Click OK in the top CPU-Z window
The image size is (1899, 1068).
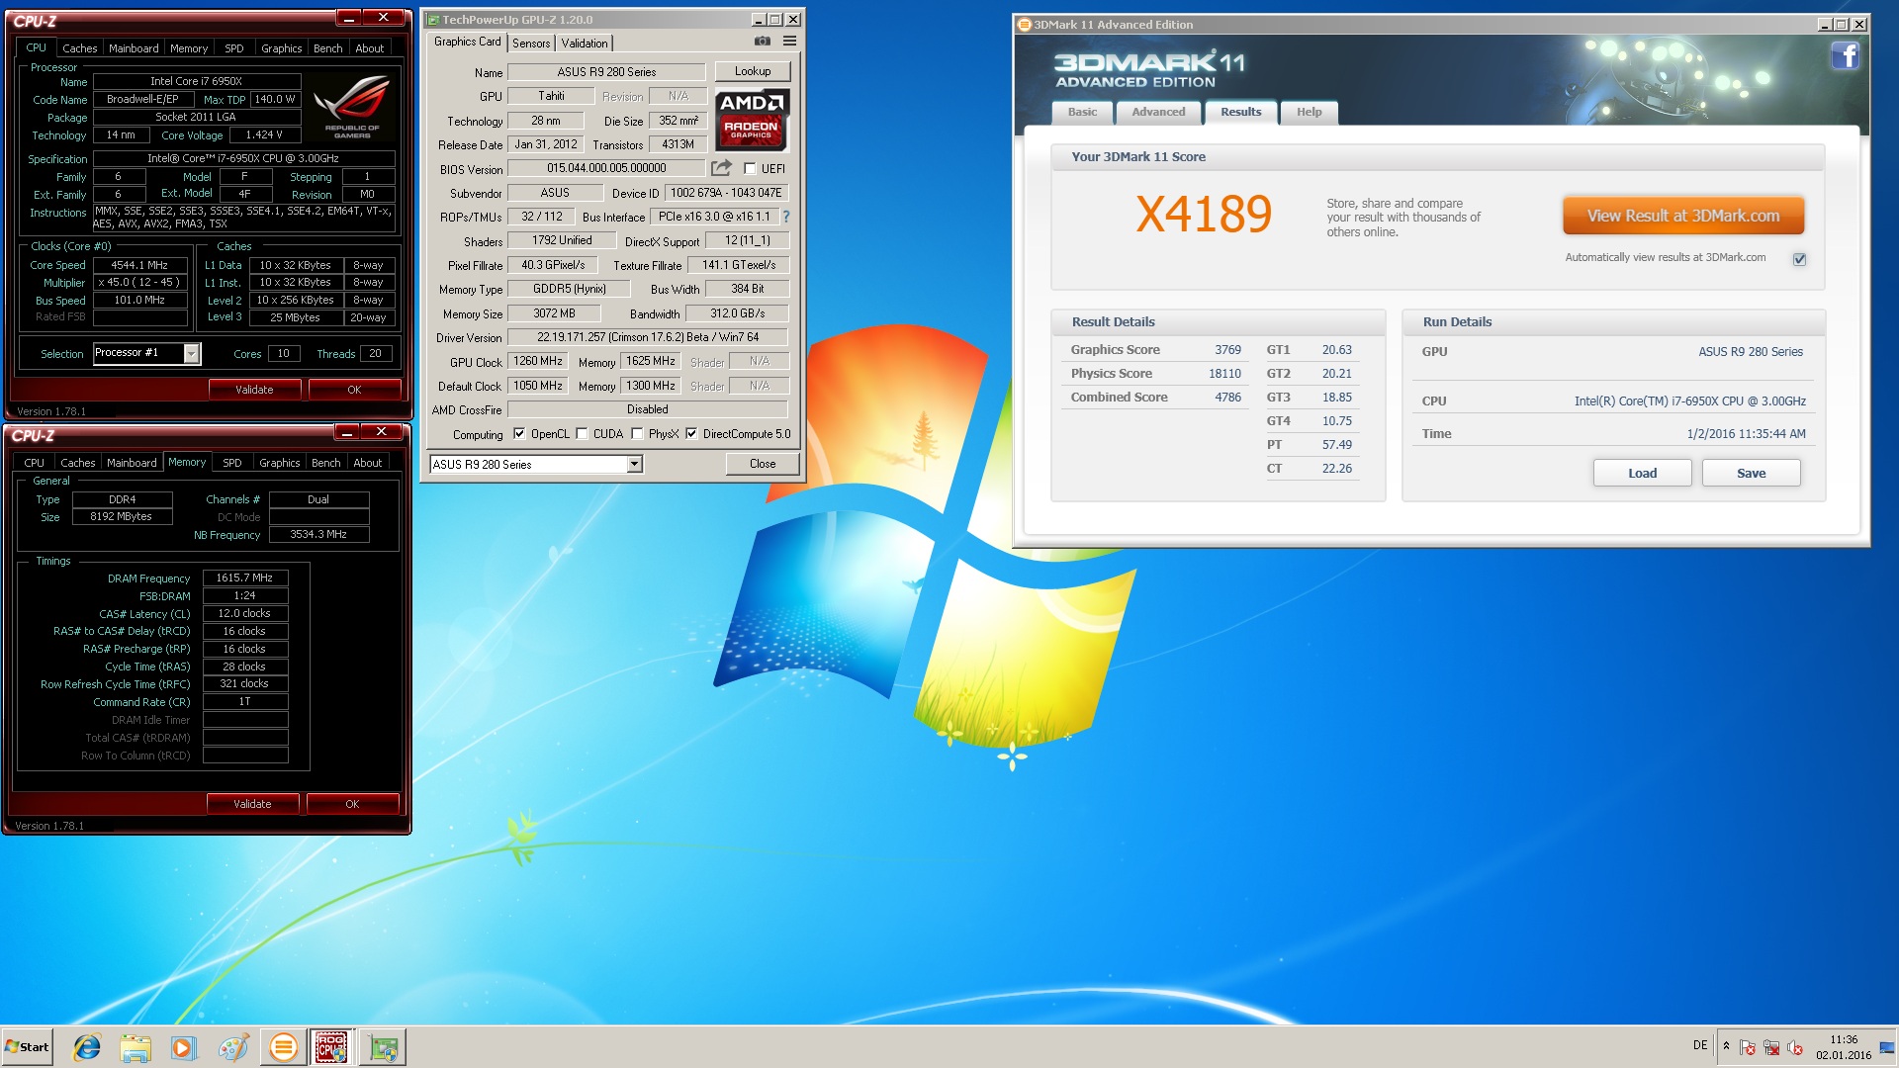tap(354, 390)
